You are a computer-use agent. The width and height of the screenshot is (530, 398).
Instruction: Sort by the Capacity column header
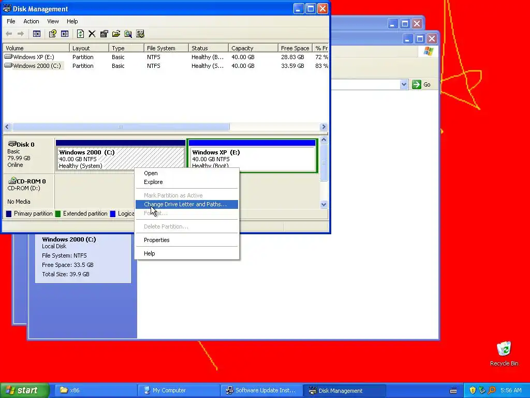pyautogui.click(x=253, y=48)
